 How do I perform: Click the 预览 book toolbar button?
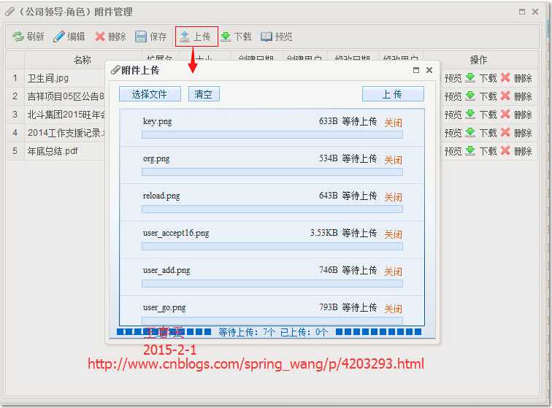click(x=277, y=36)
